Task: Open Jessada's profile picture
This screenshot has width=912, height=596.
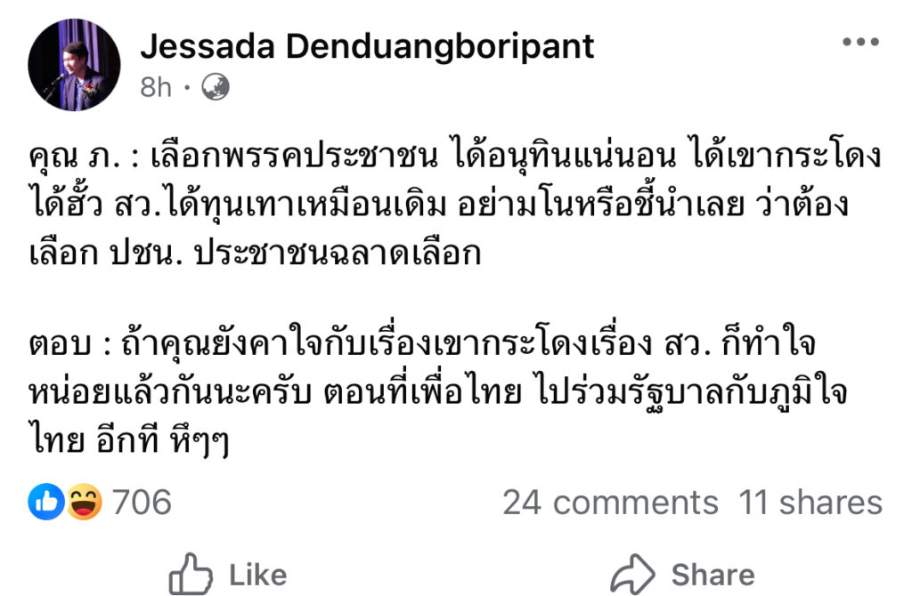Action: [74, 65]
